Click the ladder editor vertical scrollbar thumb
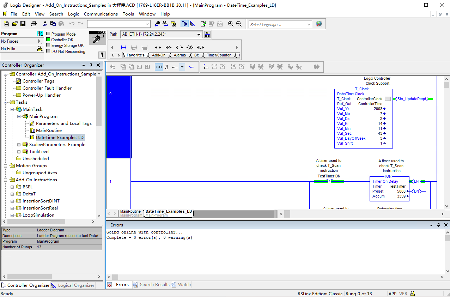 [447, 85]
